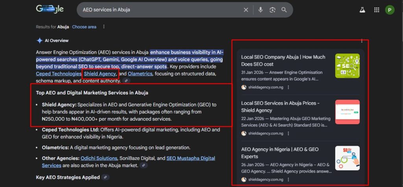Start voice search with microphone icon
Screen dimensions: 403x187
[261, 10]
